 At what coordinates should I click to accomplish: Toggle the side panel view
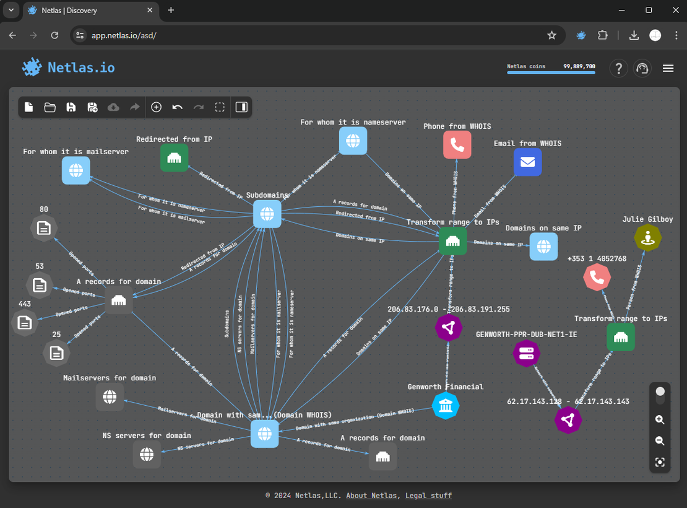point(241,107)
